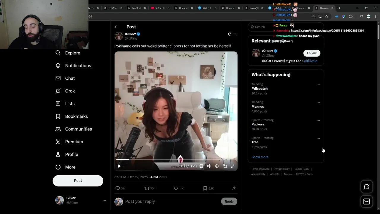Click the reply bubble icon with 314
The height and width of the screenshot is (214, 380).
[x=118, y=188]
